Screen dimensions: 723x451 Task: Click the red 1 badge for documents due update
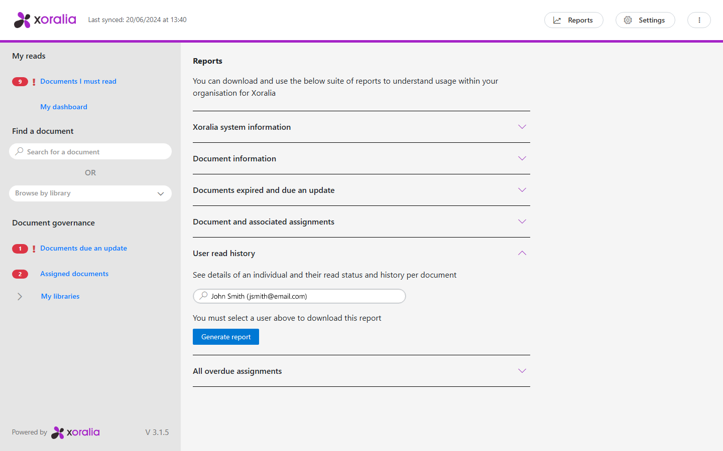20,249
